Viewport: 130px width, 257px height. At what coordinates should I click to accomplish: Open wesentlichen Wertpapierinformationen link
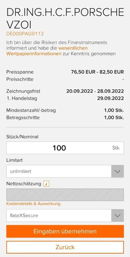click(47, 51)
